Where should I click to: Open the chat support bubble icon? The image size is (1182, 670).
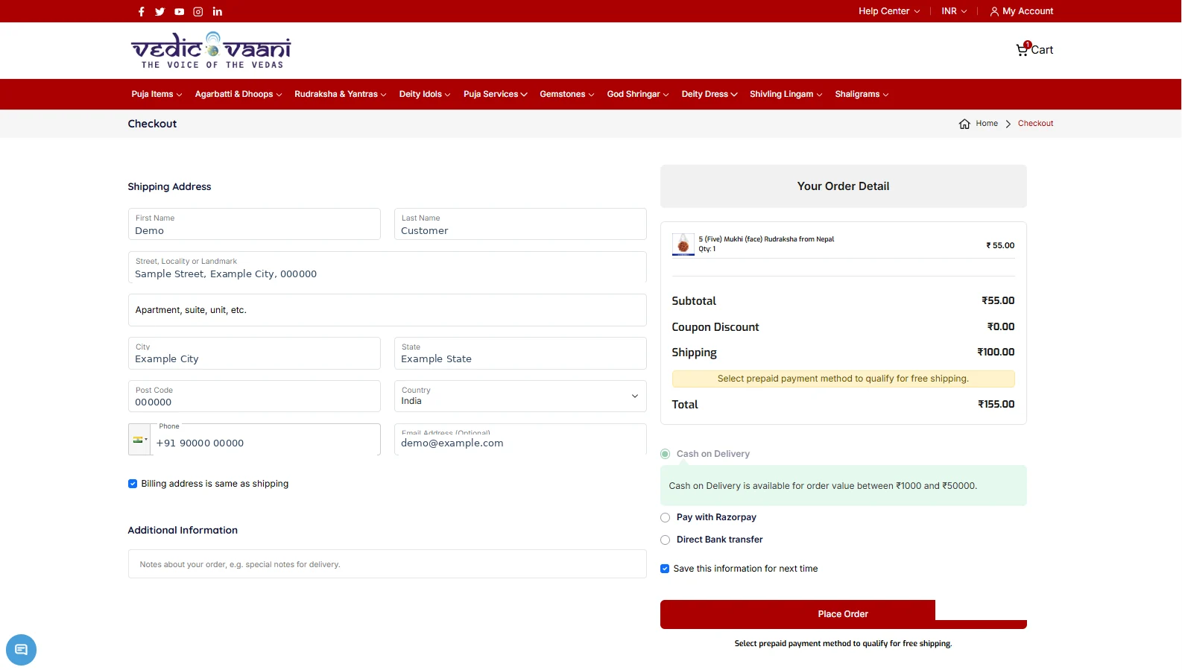21,649
